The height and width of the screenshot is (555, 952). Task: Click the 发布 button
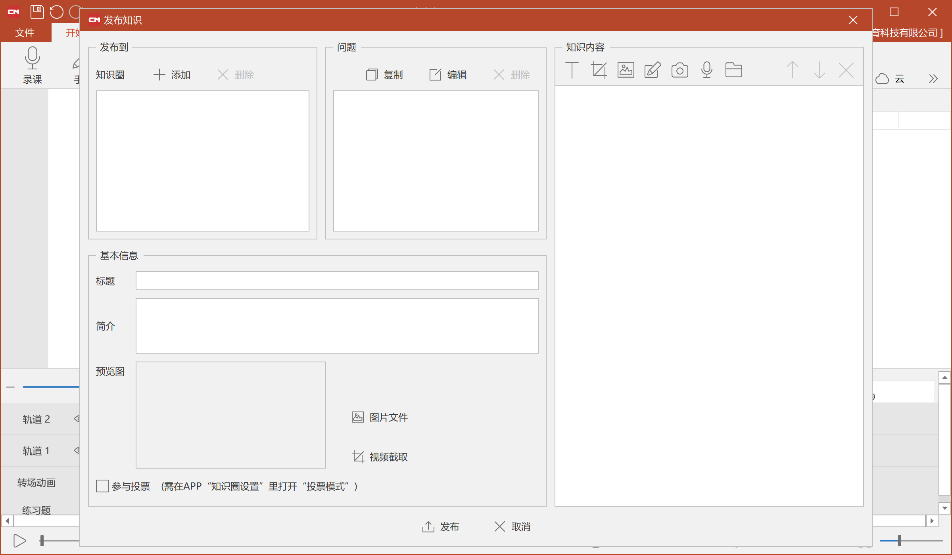point(440,526)
